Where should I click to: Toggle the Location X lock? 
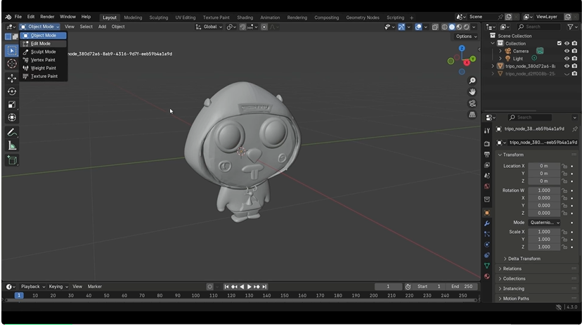pyautogui.click(x=564, y=166)
